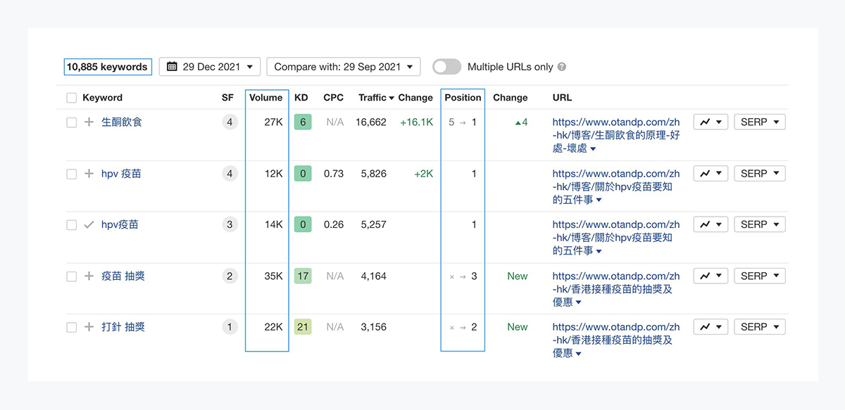Open the chart icon for 生酮飲食 row
The image size is (845, 410).
click(711, 122)
